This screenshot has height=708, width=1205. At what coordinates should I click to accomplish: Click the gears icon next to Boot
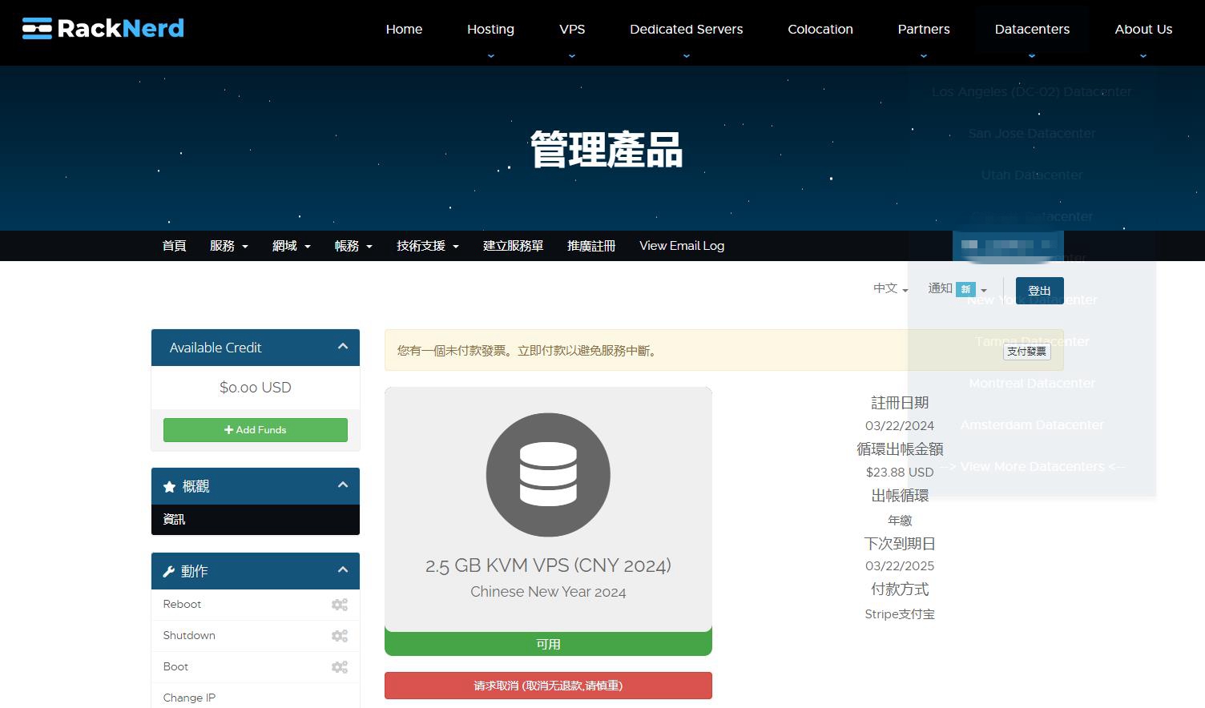tap(340, 667)
